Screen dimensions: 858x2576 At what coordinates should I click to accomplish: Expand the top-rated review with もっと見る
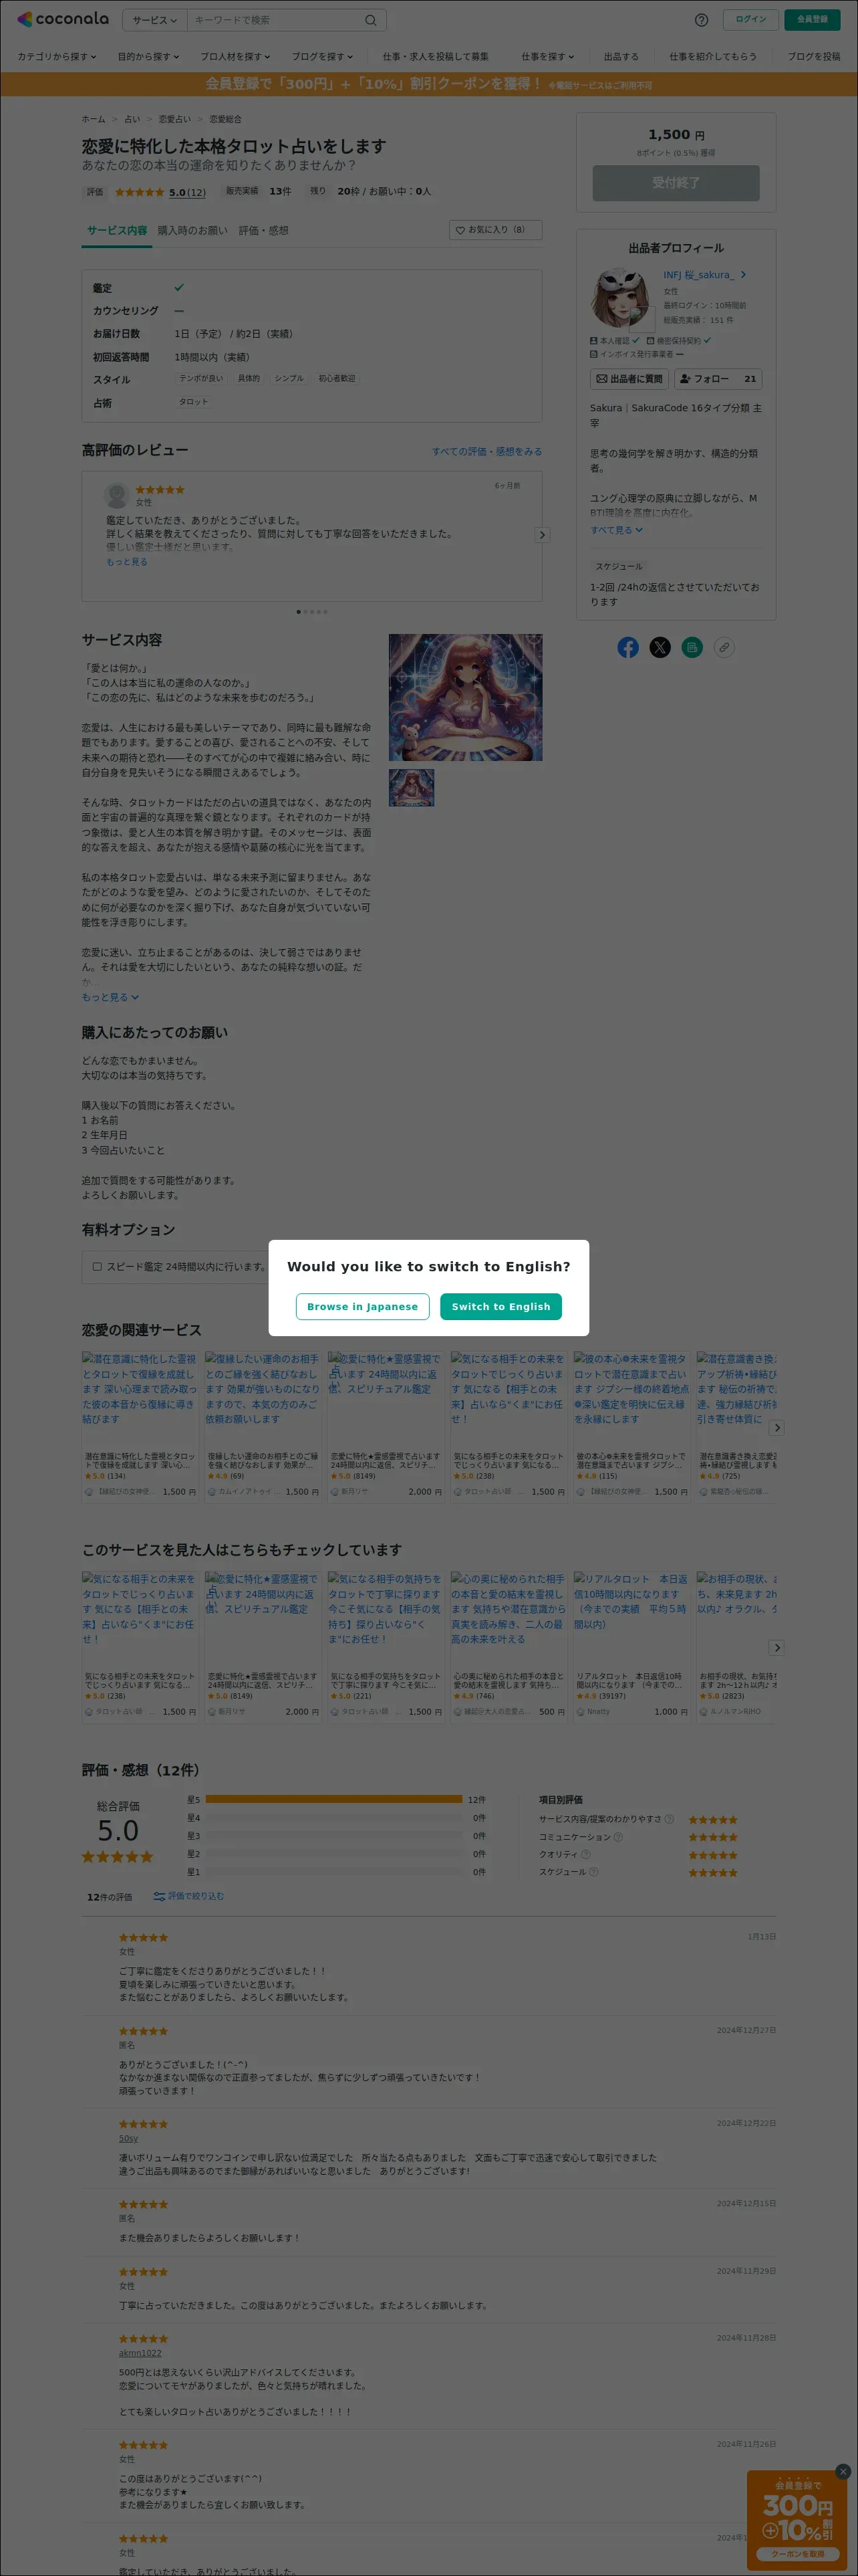click(127, 562)
